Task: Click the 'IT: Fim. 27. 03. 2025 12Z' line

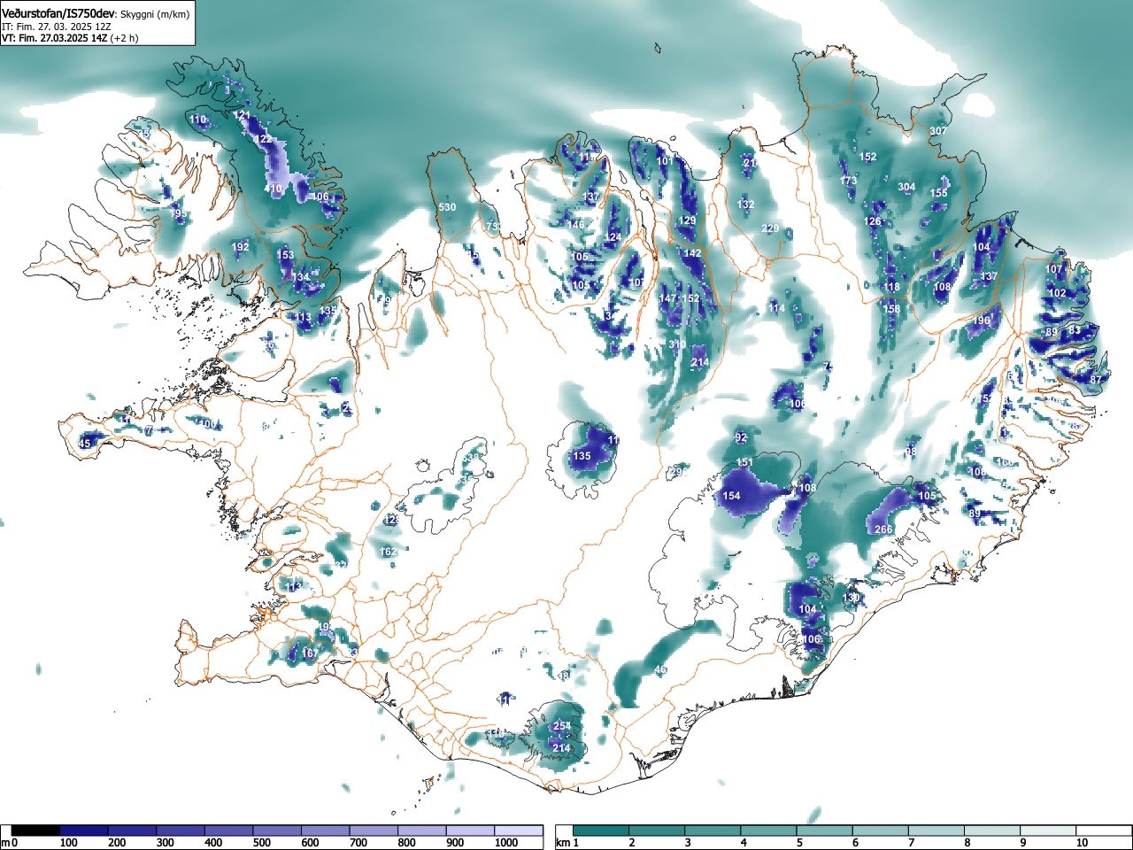Action: [56, 27]
